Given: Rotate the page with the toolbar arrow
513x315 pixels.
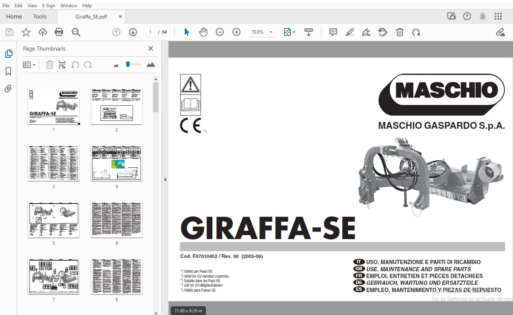Looking at the screenshot, I should [x=416, y=32].
